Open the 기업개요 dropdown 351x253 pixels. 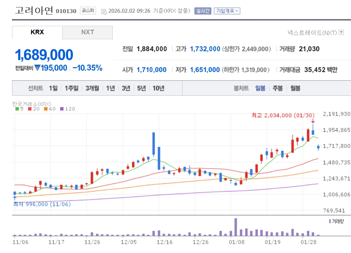[x=227, y=11]
